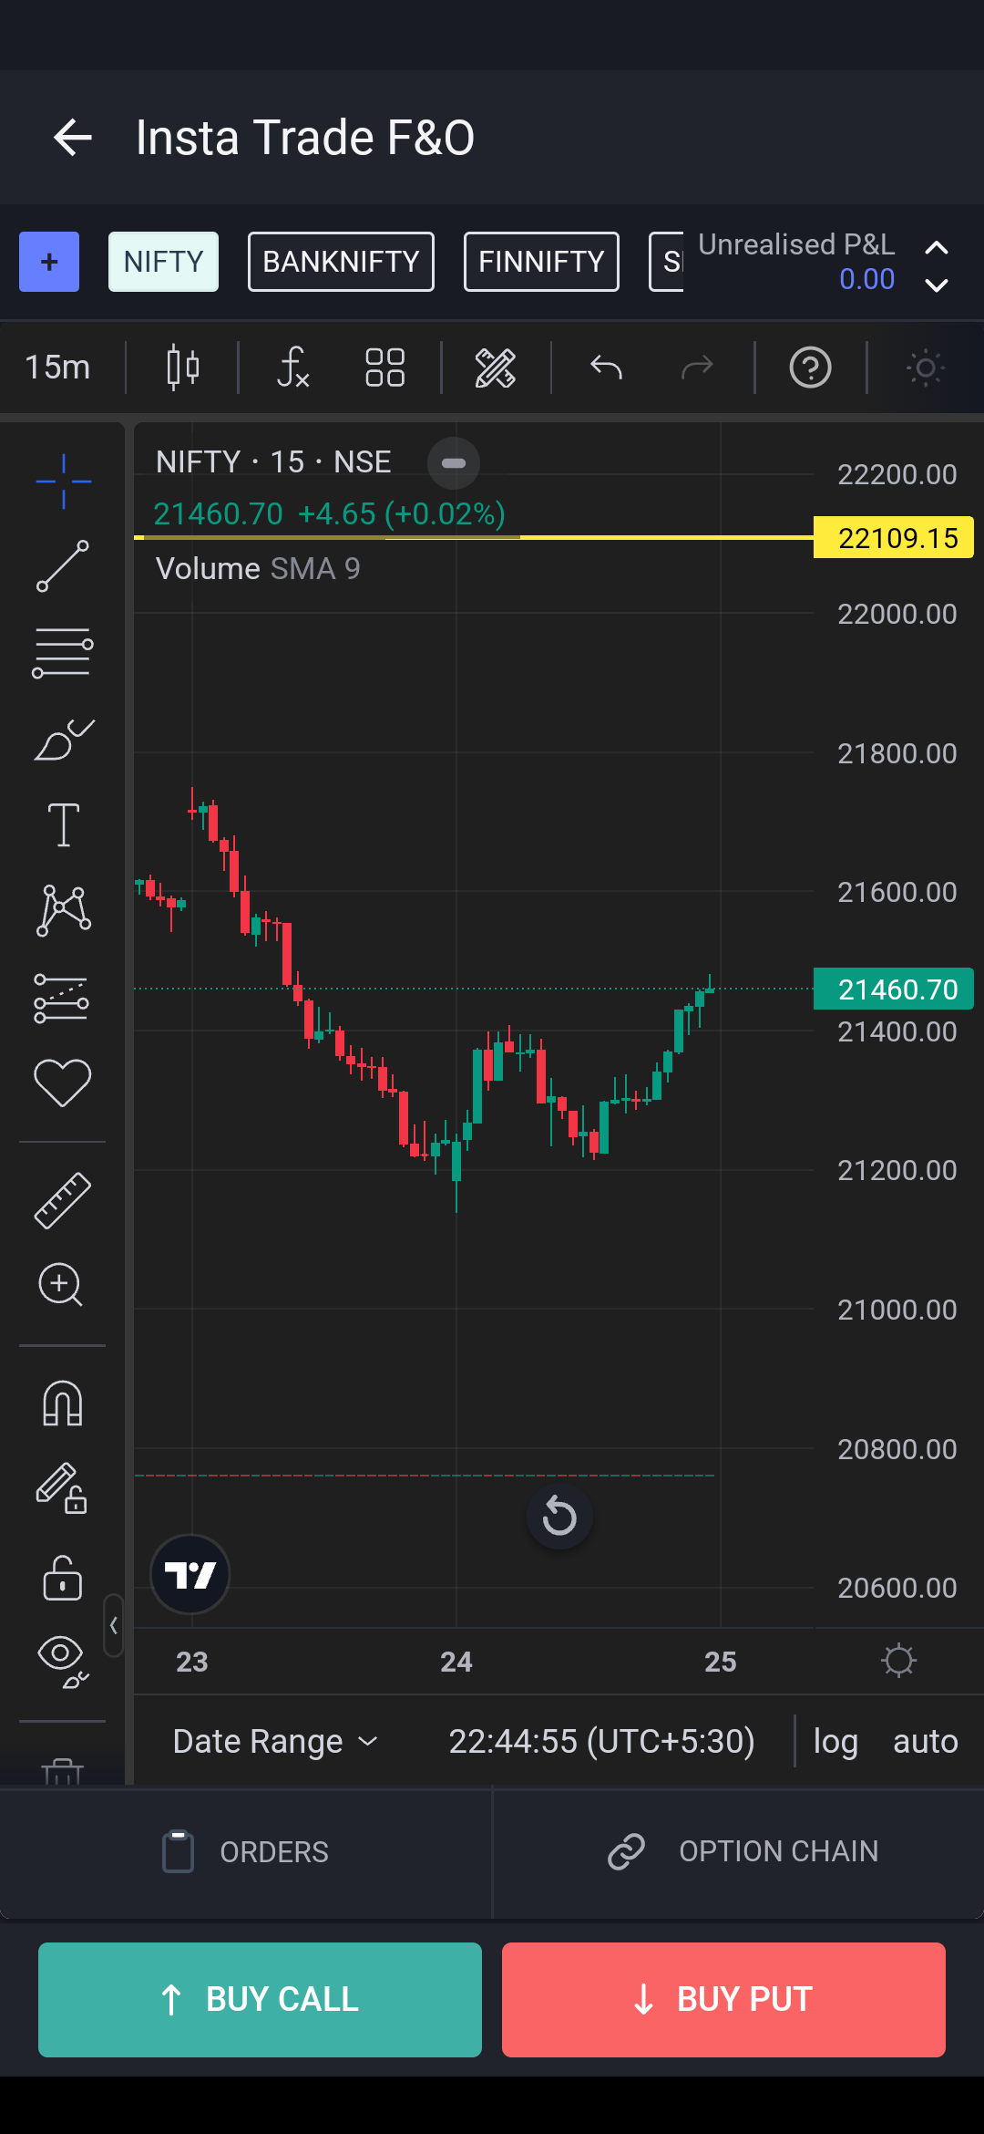Open the favorites heart icon
The width and height of the screenshot is (984, 2134).
tap(62, 1083)
